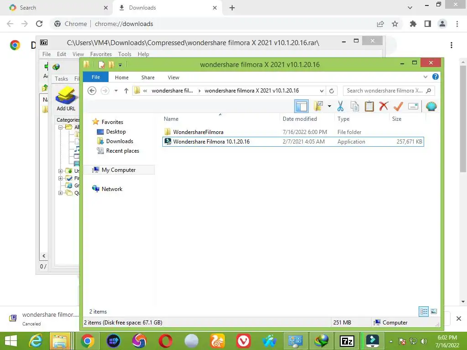467x350 pixels.
Task: Open Vivaldi from the taskbar
Action: point(244,341)
